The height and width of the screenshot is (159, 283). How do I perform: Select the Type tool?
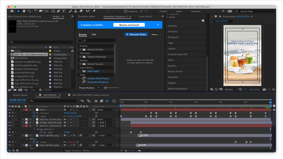tap(63, 11)
